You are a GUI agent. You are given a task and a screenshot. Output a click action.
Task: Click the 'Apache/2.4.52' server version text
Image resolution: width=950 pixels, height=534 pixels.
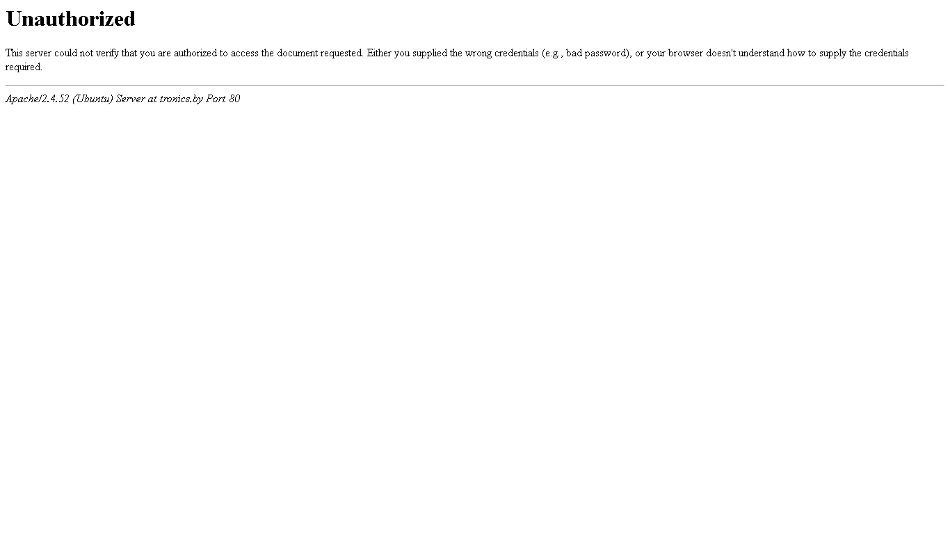point(38,99)
